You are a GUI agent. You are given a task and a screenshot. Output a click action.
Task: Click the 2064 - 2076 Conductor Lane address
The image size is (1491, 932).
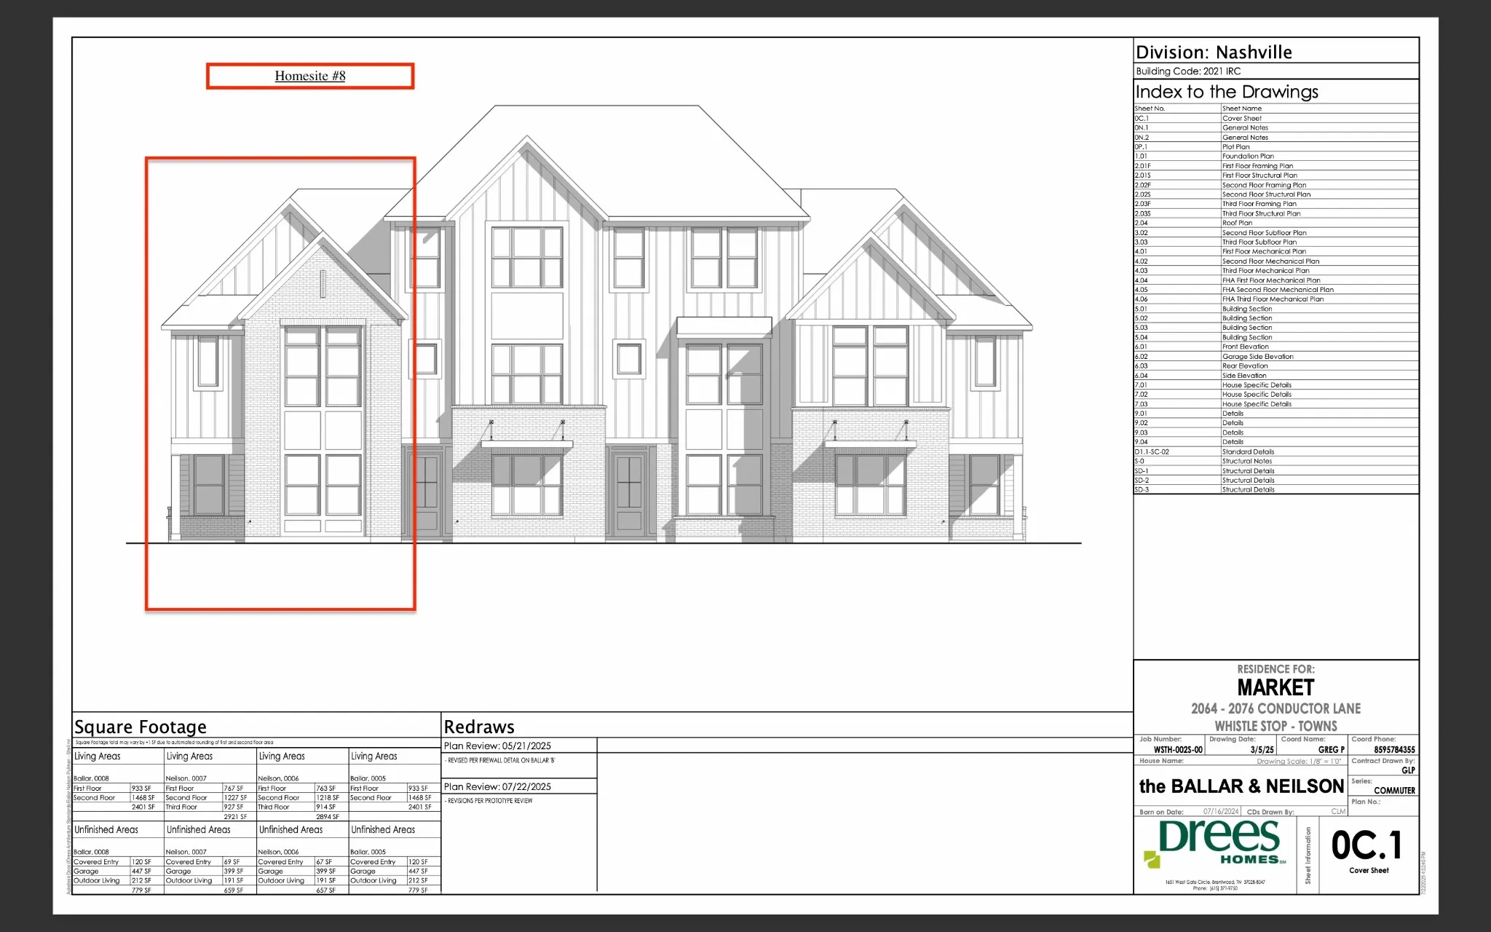[x=1276, y=708]
